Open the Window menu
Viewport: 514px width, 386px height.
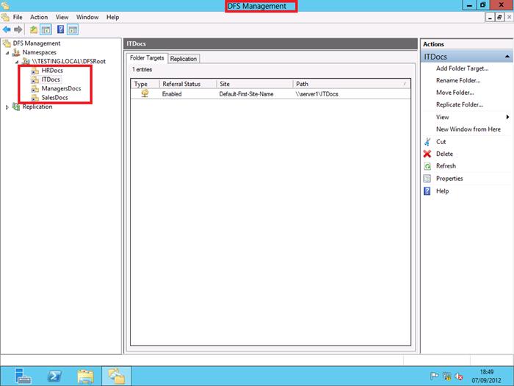[x=87, y=17]
